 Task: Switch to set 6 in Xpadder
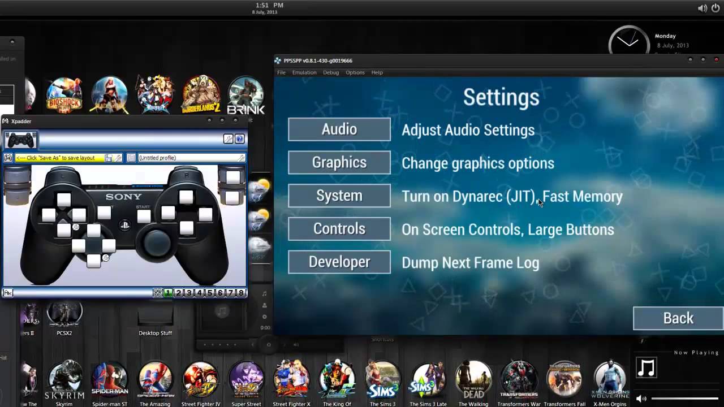220,293
